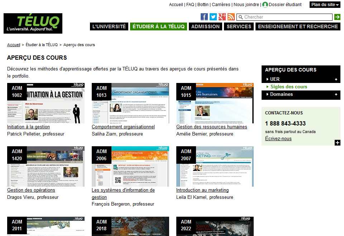Open the ADM 1420 course thumbnail
The width and height of the screenshot is (344, 236).
click(46, 166)
